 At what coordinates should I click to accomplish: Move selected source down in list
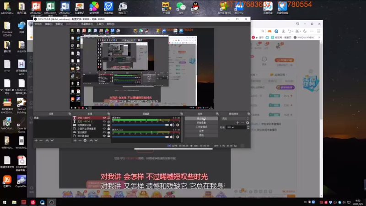[x=96, y=141]
